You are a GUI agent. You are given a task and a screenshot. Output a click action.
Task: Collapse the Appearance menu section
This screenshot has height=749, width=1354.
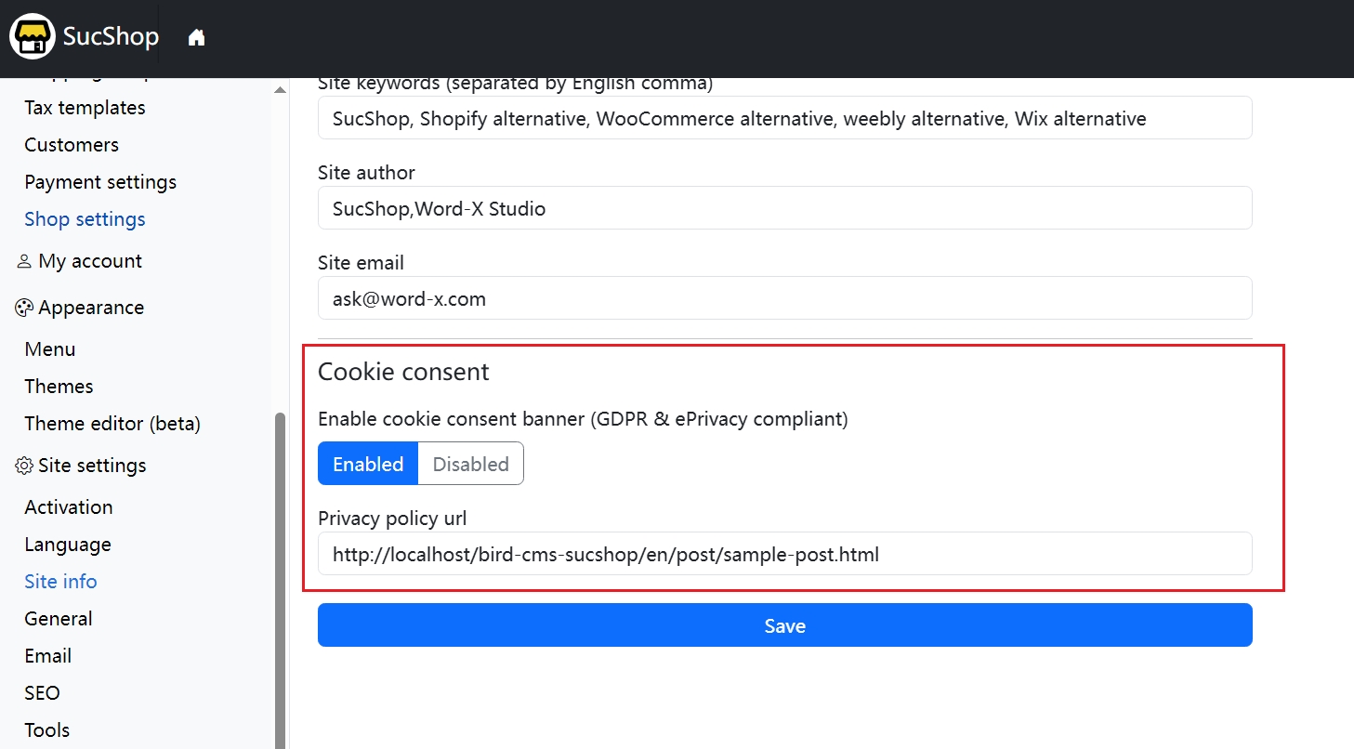click(x=91, y=308)
